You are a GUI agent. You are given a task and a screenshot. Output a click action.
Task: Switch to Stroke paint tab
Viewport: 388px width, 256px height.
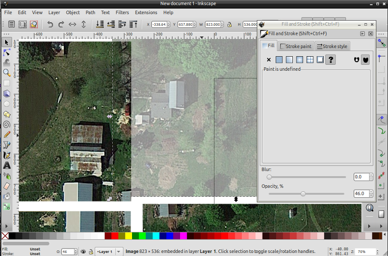[296, 47]
